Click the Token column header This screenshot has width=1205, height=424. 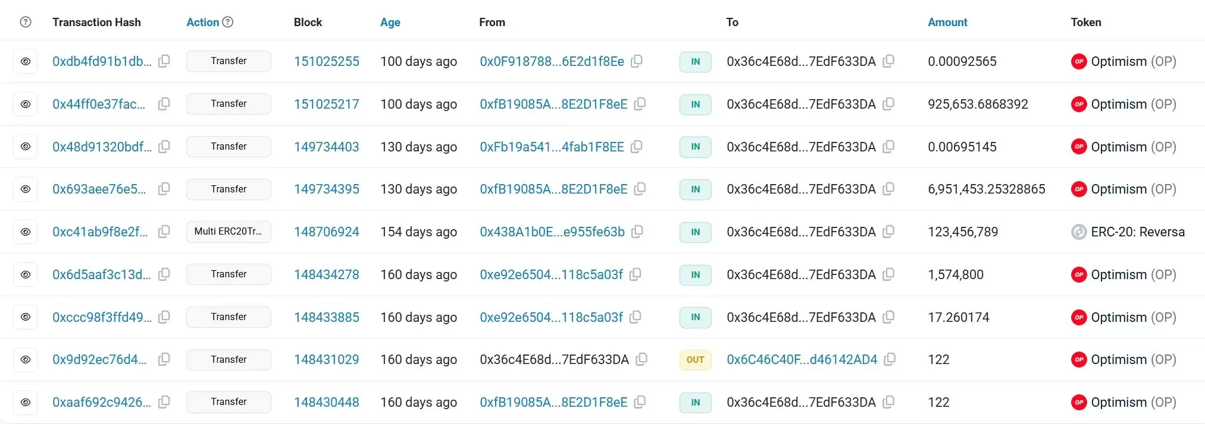(x=1086, y=22)
